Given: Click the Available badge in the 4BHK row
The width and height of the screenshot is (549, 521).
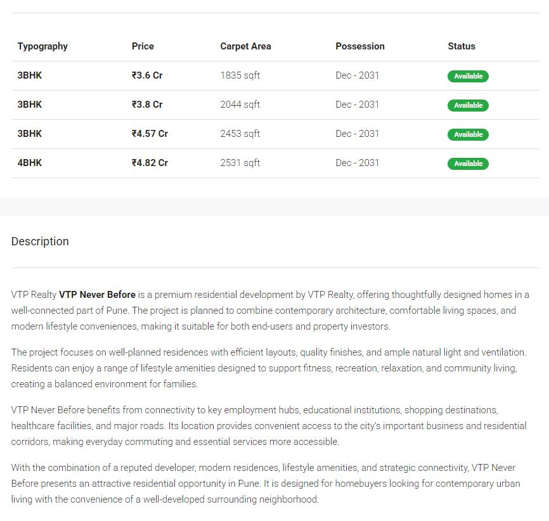Looking at the screenshot, I should click(468, 163).
